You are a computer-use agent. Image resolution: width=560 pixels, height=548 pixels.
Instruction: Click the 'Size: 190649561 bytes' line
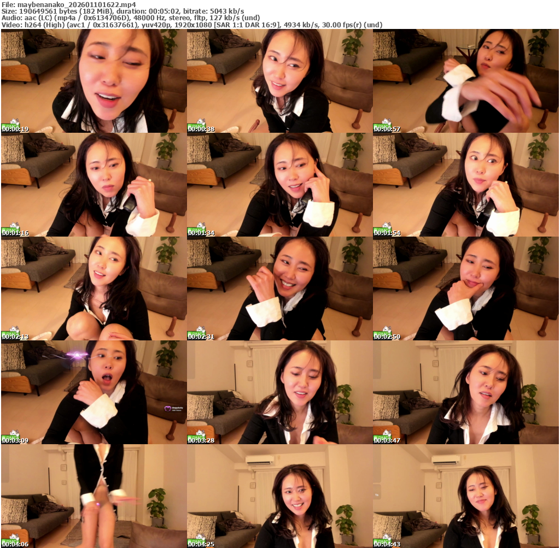[123, 11]
